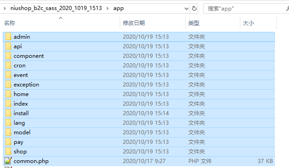The height and width of the screenshot is (168, 289).
Task: Select the pay folder icon
Action: tap(8, 142)
